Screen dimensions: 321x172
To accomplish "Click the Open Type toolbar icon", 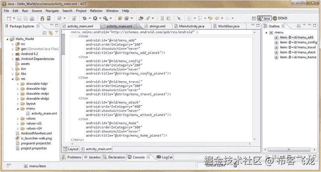I will tap(141, 18).
